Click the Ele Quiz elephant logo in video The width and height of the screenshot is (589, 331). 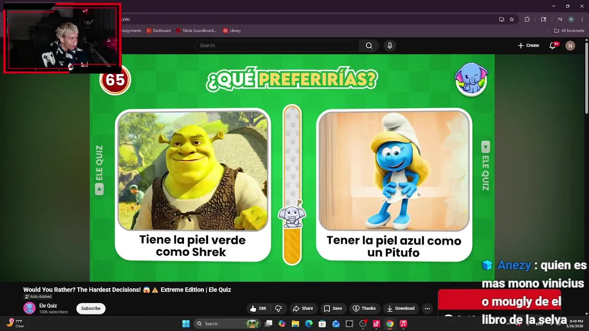tap(471, 80)
